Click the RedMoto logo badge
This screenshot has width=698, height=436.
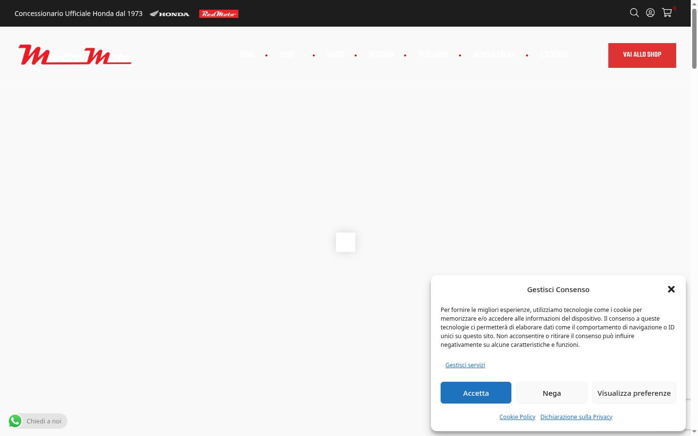point(219,14)
